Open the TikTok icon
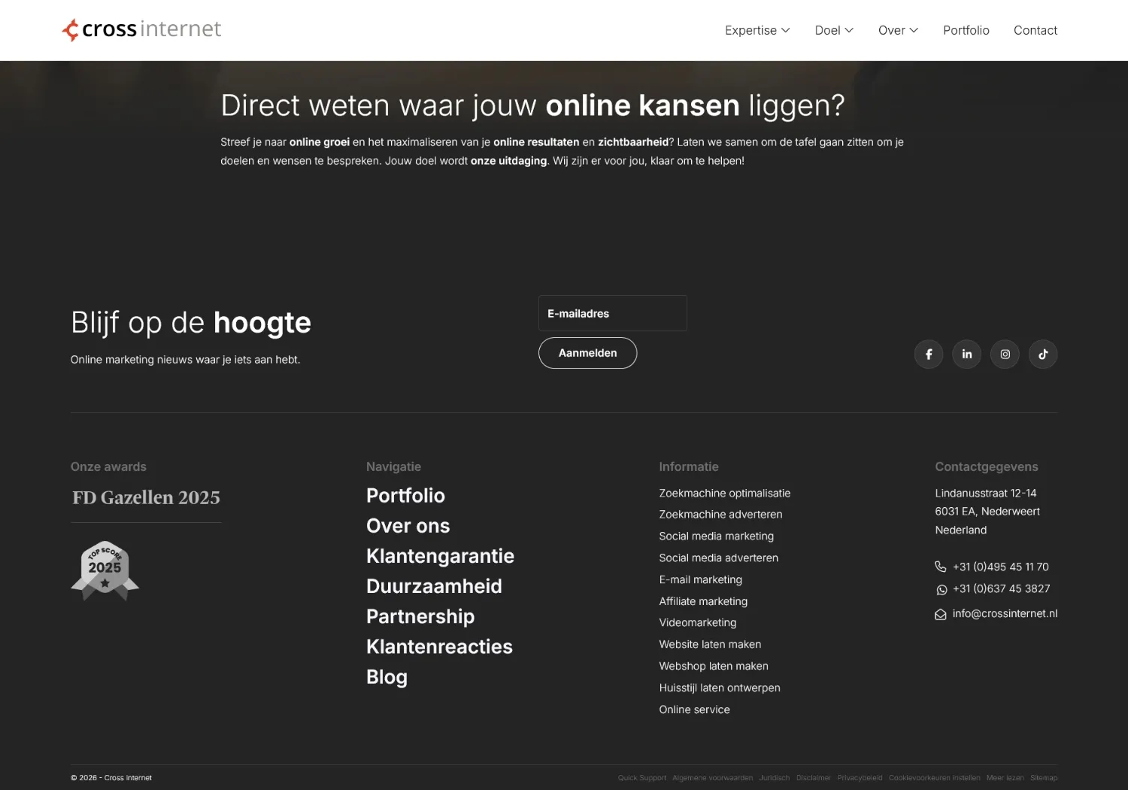1128x790 pixels. click(x=1042, y=354)
